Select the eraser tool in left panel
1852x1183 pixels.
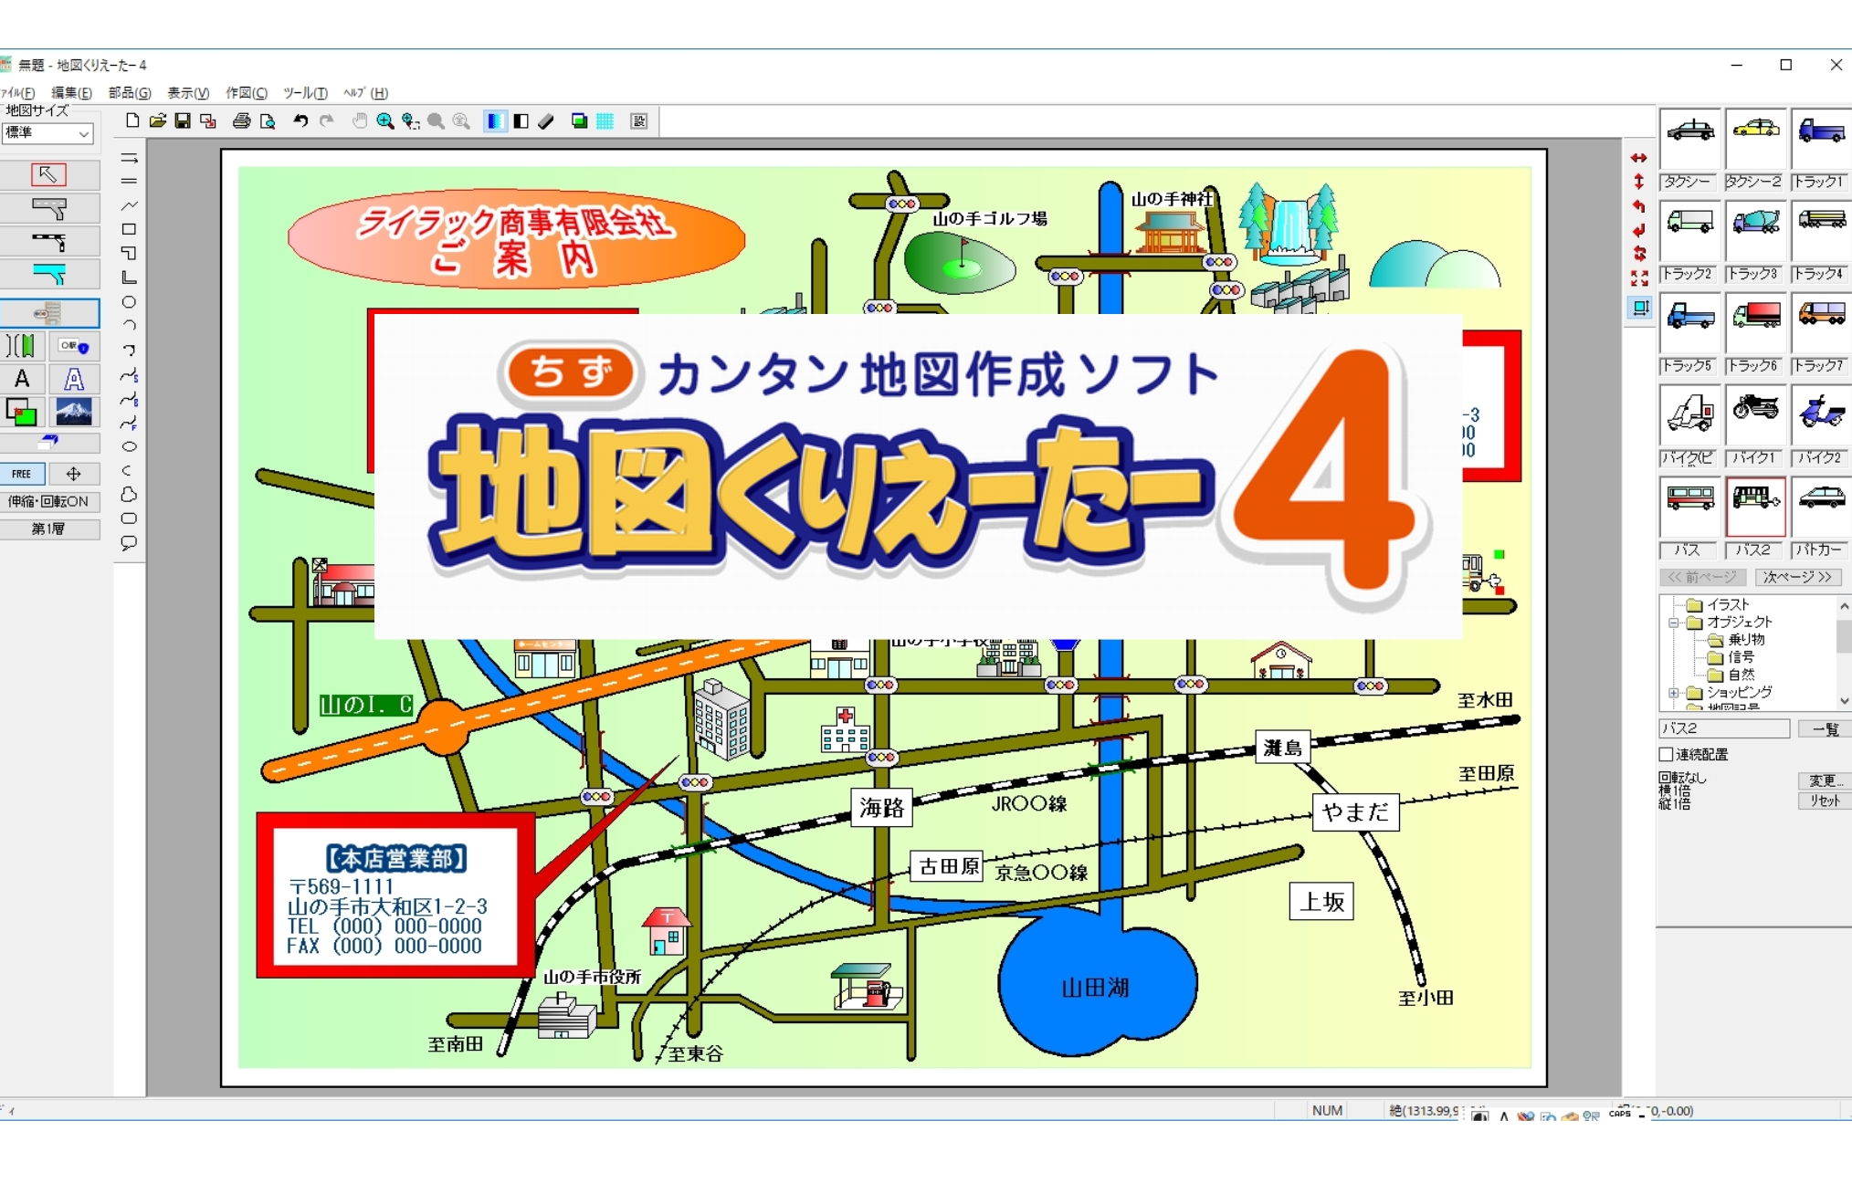tap(48, 443)
